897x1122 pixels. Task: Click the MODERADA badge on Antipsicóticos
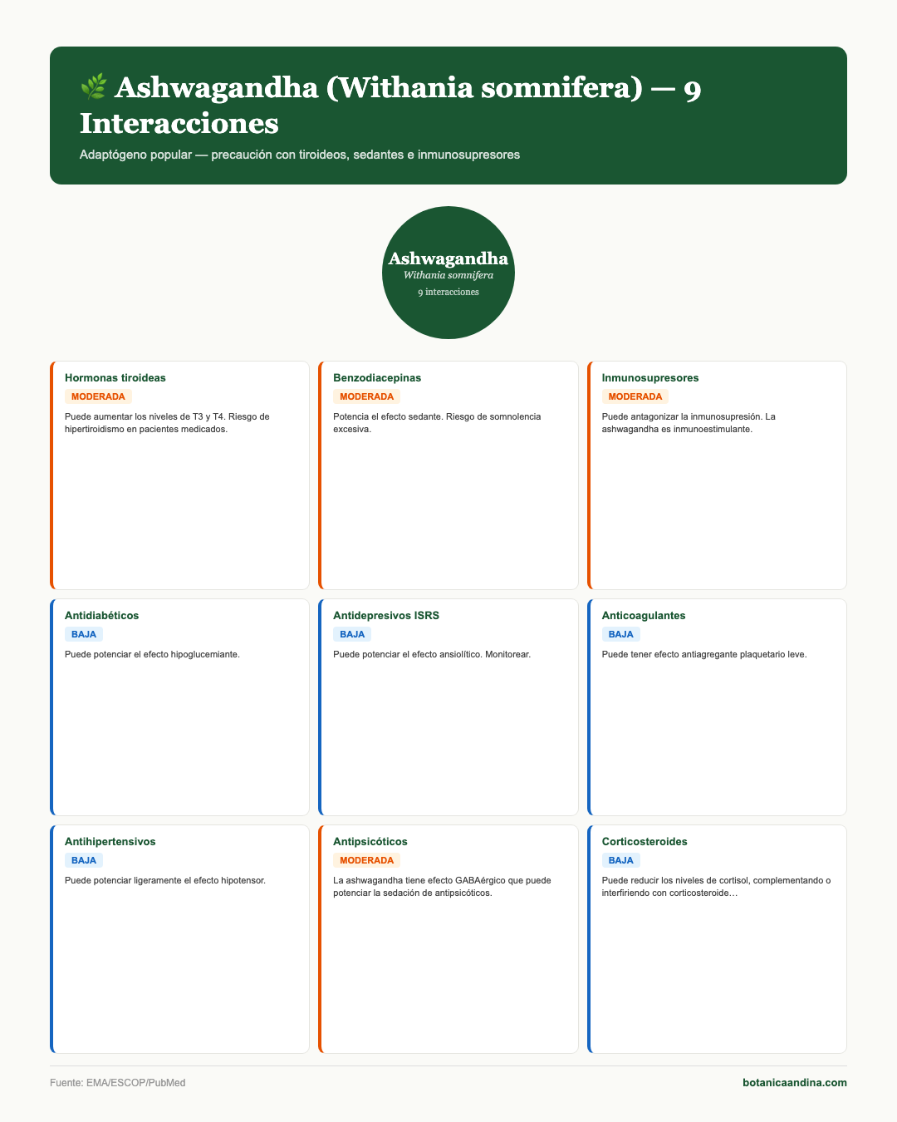click(x=366, y=860)
